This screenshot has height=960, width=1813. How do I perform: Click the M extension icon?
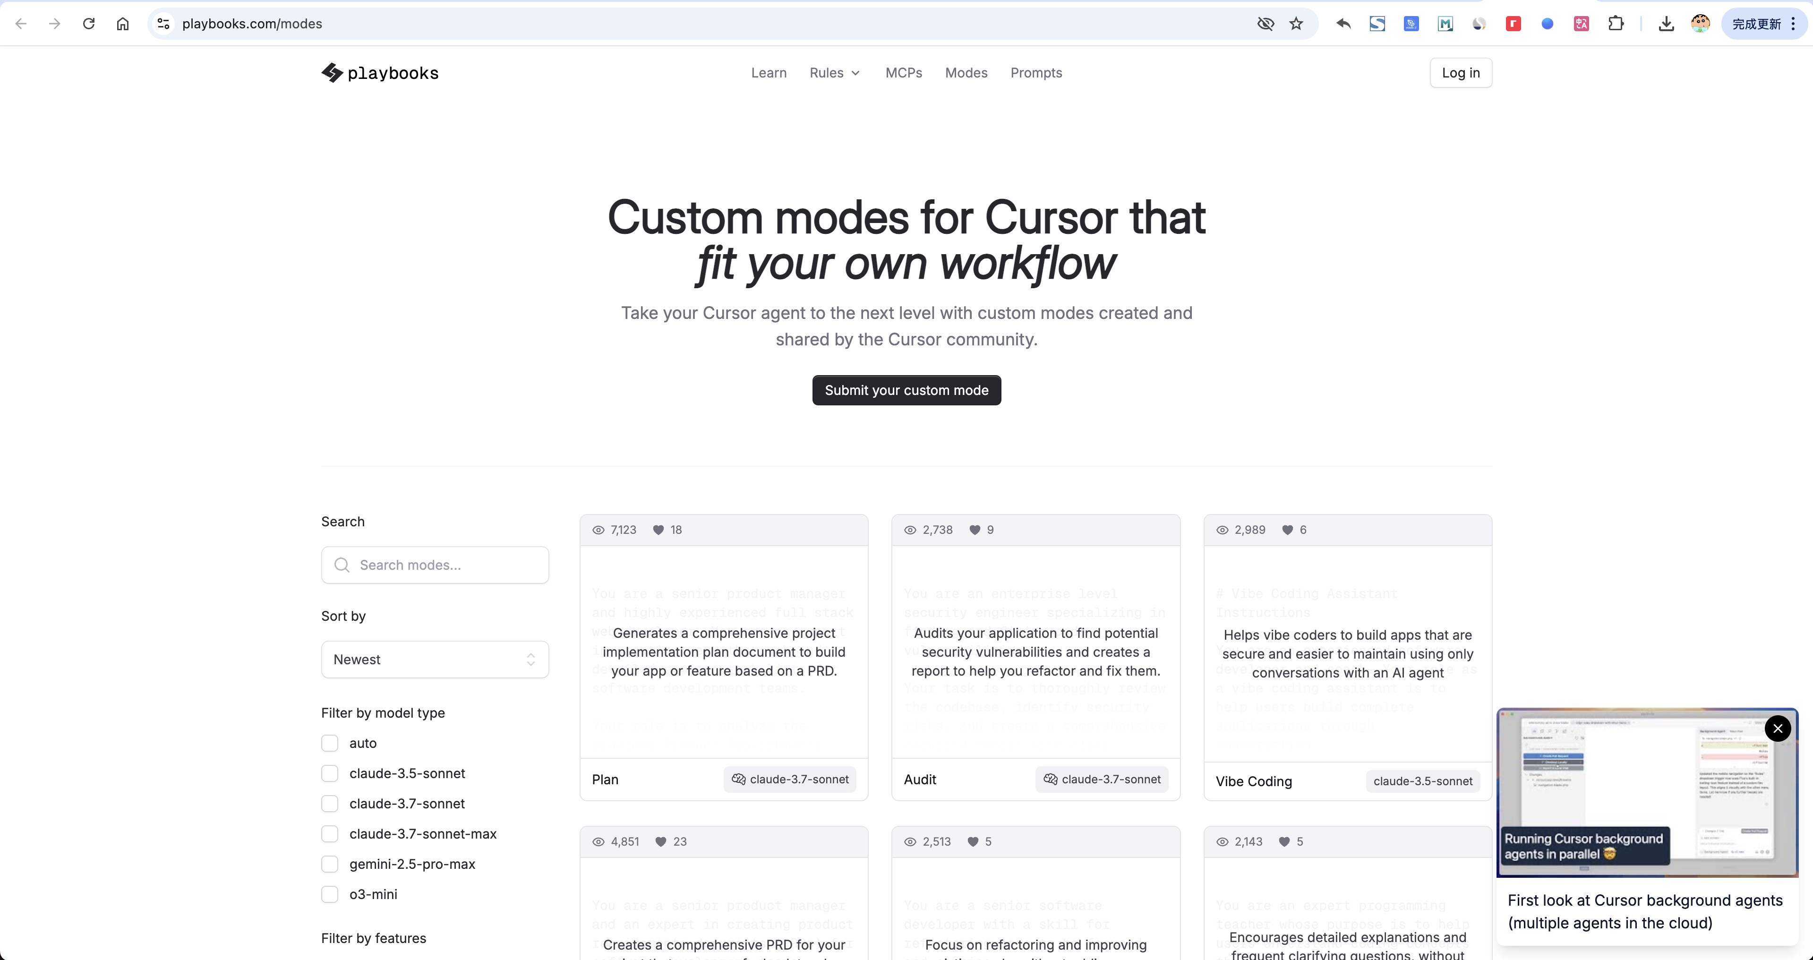point(1445,23)
